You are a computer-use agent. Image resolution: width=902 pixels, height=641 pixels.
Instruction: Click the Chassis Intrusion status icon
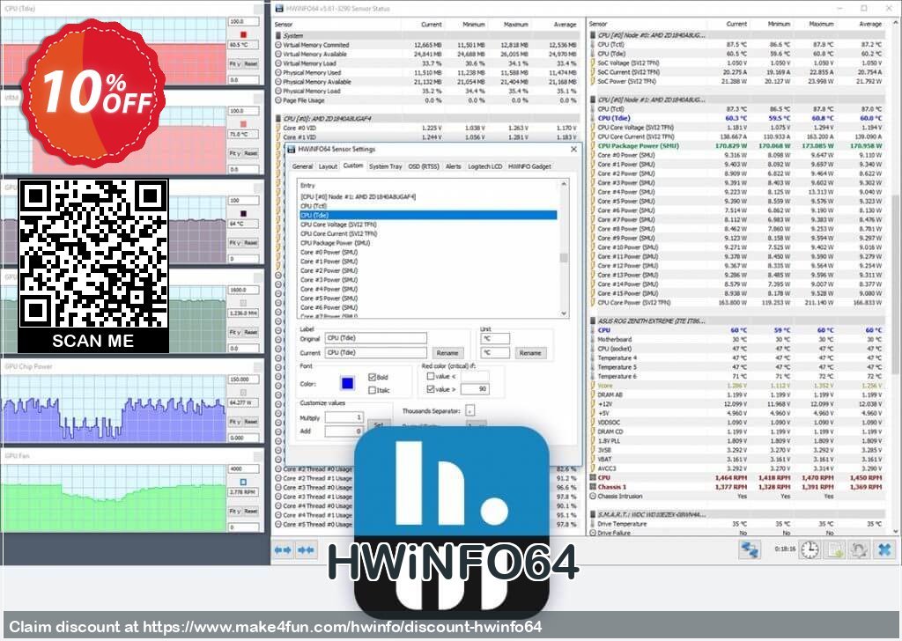click(x=593, y=496)
